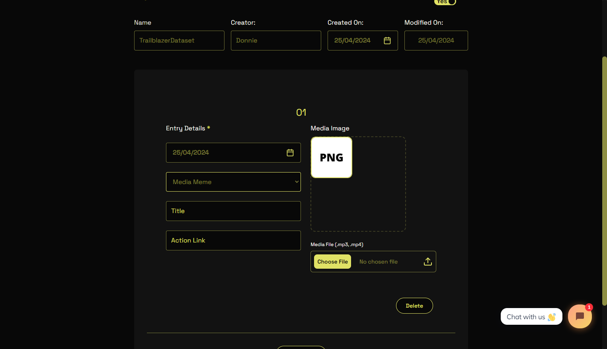The height and width of the screenshot is (349, 607).
Task: Click the 'Media Image' label
Action: pos(330,128)
